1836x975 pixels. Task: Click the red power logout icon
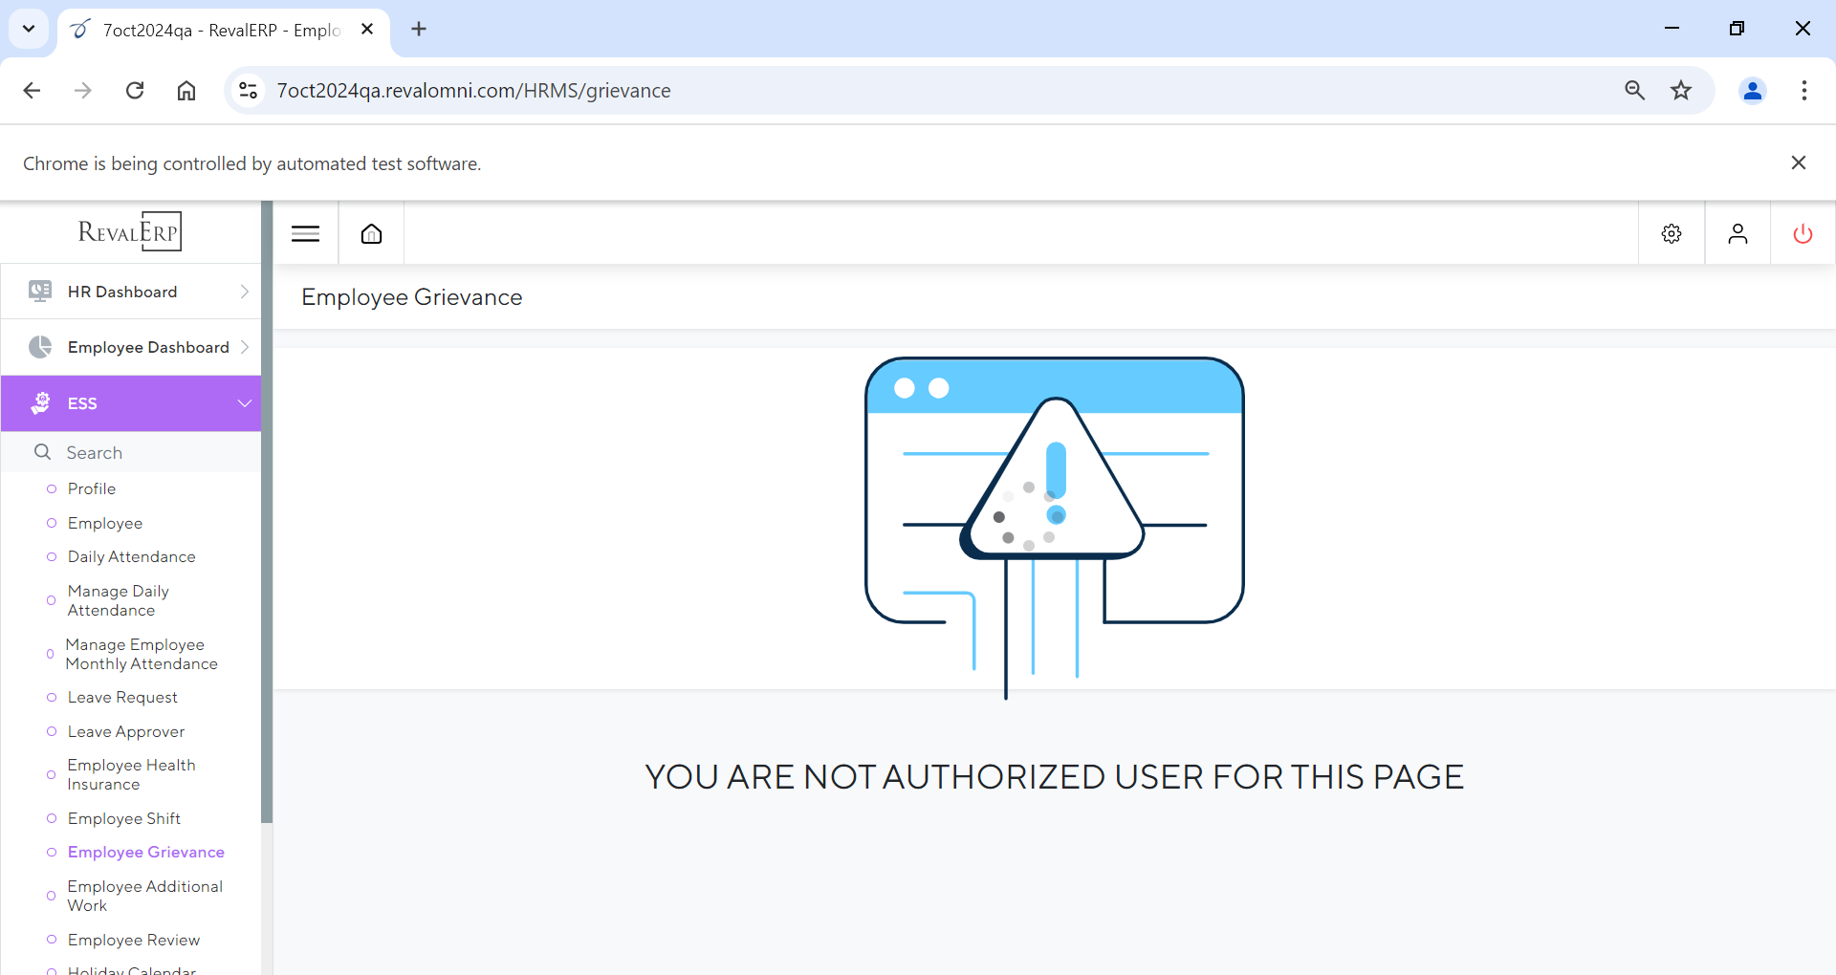[x=1802, y=234]
